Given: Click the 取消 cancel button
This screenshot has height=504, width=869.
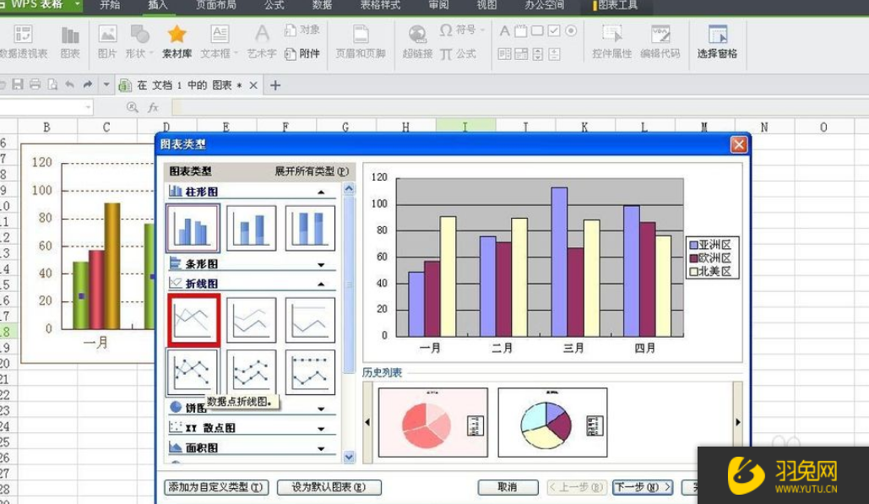Looking at the screenshot, I should (x=508, y=487).
